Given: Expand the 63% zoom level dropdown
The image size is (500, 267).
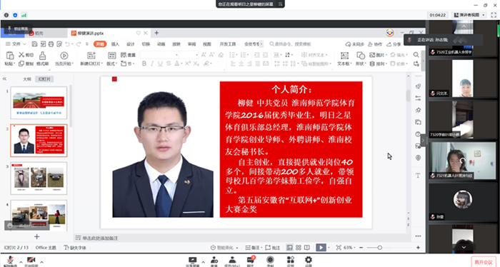Looking at the screenshot, I should point(349,248).
